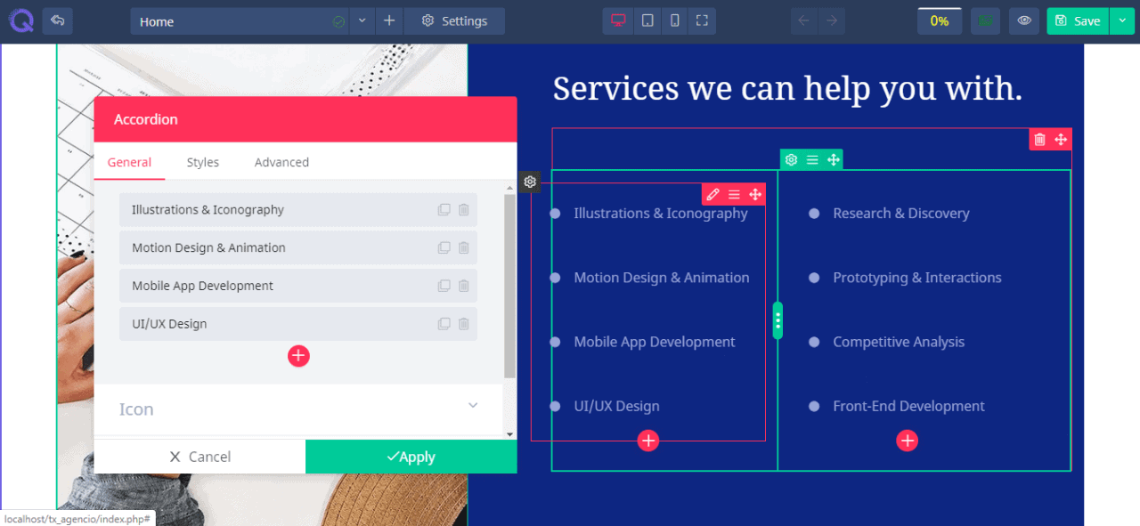Toggle fullscreen editing mode

coord(703,20)
